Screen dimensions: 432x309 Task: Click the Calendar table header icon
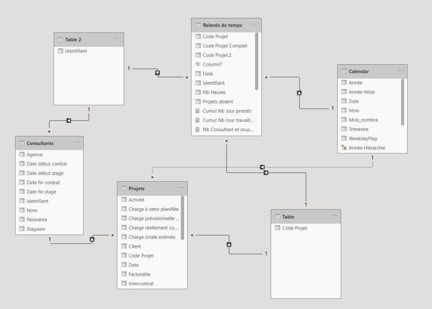pos(344,71)
